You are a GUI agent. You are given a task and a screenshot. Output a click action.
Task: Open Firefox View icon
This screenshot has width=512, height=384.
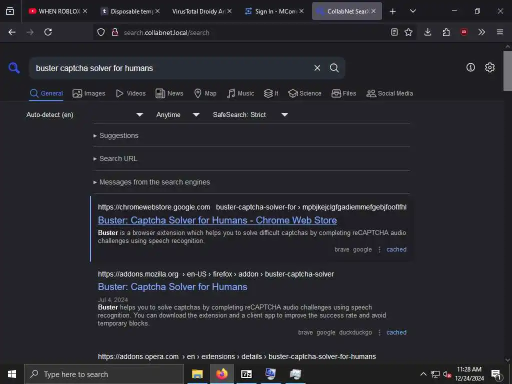[10, 11]
